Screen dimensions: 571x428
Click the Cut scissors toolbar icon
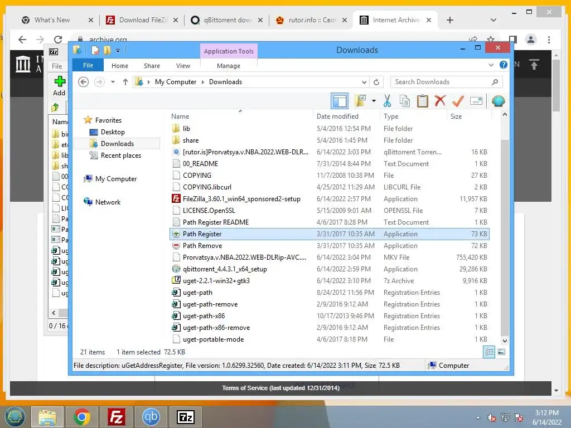[387, 101]
